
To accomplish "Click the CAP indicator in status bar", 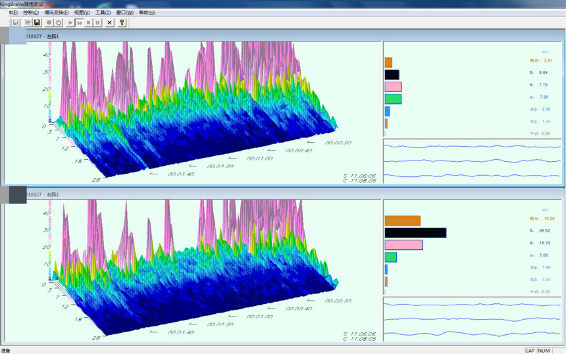I will (530, 351).
